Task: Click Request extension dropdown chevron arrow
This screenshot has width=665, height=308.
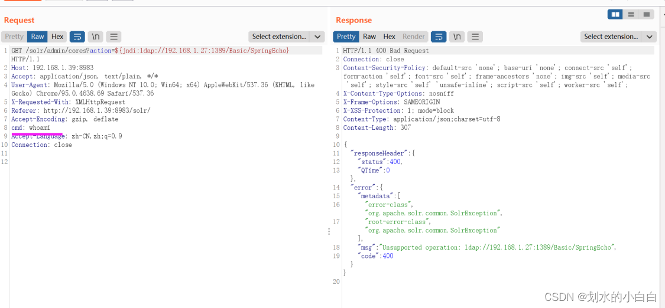Action: click(x=317, y=37)
